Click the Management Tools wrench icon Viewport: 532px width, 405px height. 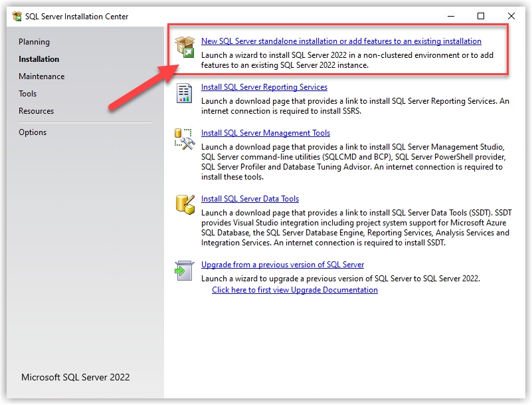click(x=185, y=139)
